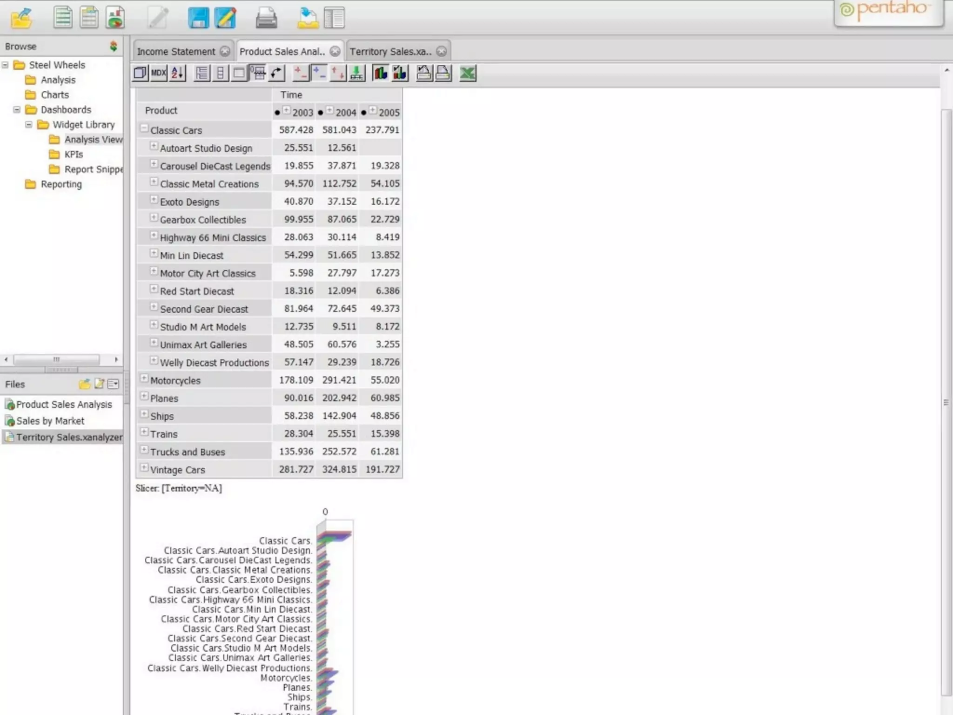
Task: Click the Drill Through green arrow icon
Action: pos(357,73)
